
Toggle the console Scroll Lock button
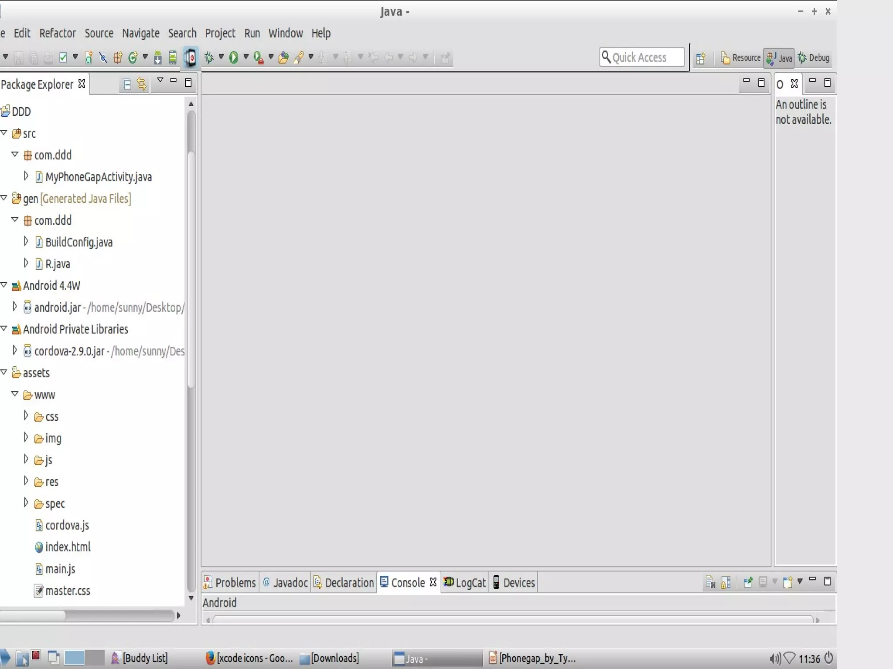point(726,582)
